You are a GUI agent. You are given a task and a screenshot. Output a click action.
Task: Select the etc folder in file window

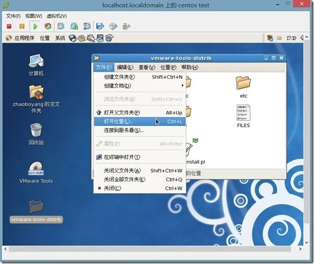(244, 87)
